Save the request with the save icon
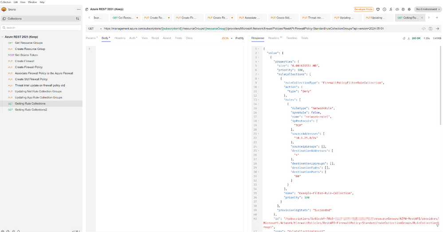The image size is (443, 232). point(431,29)
